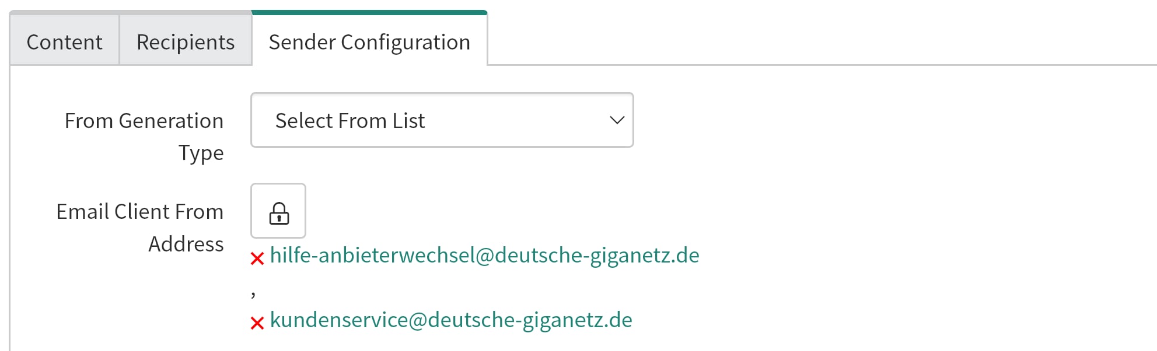Delete the second address in the sender list
1157x351 pixels.
[257, 323]
